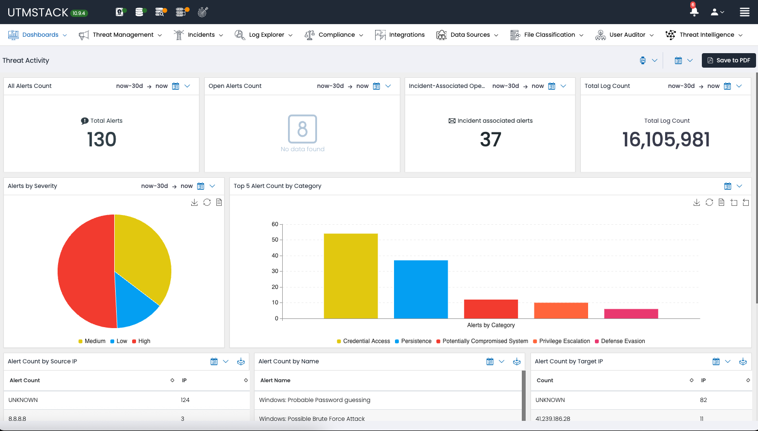Refresh the Top 5 Alert Category chart
Viewport: 758px width, 431px height.
[710, 202]
